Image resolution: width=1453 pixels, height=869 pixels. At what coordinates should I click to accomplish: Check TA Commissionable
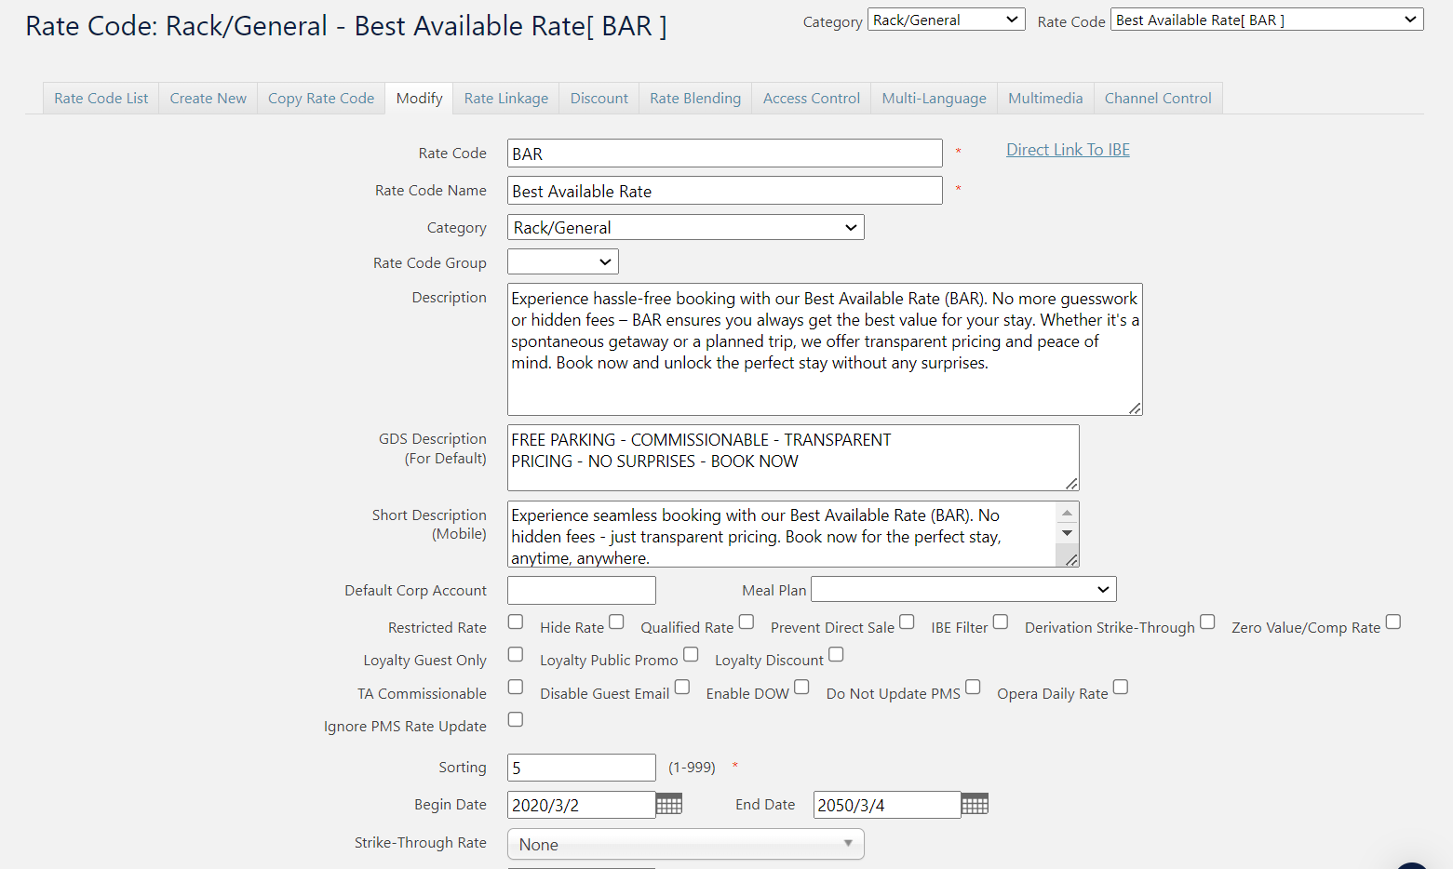click(x=516, y=687)
